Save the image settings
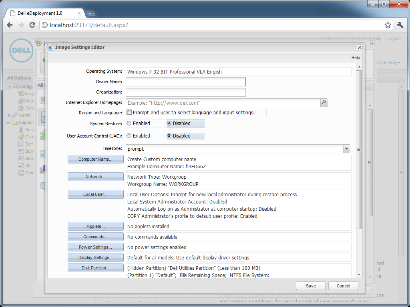410x307 pixels. [311, 286]
